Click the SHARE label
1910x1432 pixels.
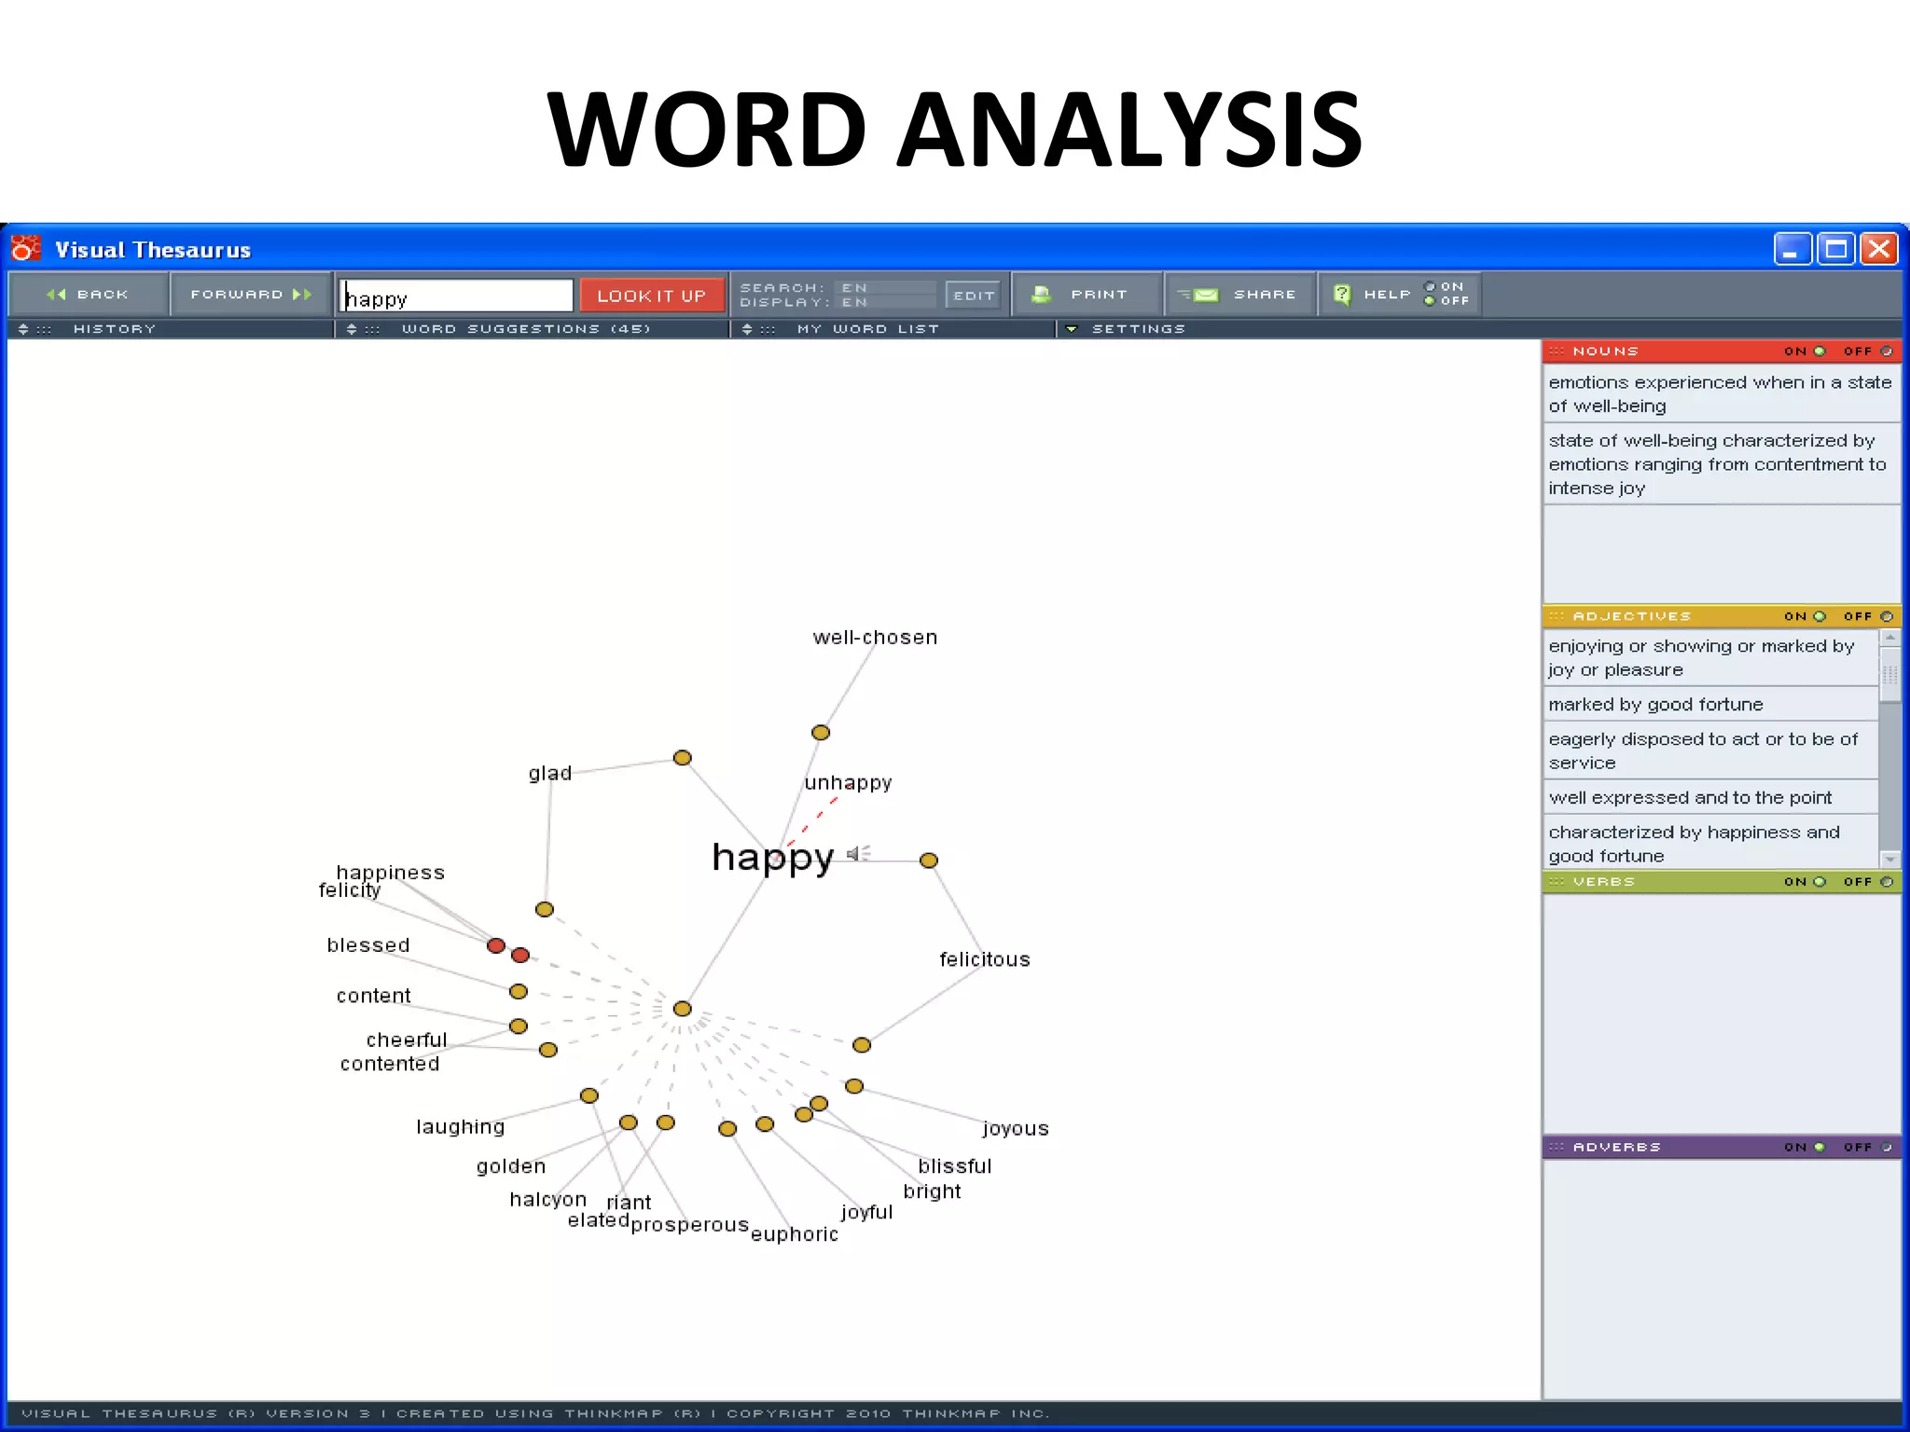tap(1265, 295)
